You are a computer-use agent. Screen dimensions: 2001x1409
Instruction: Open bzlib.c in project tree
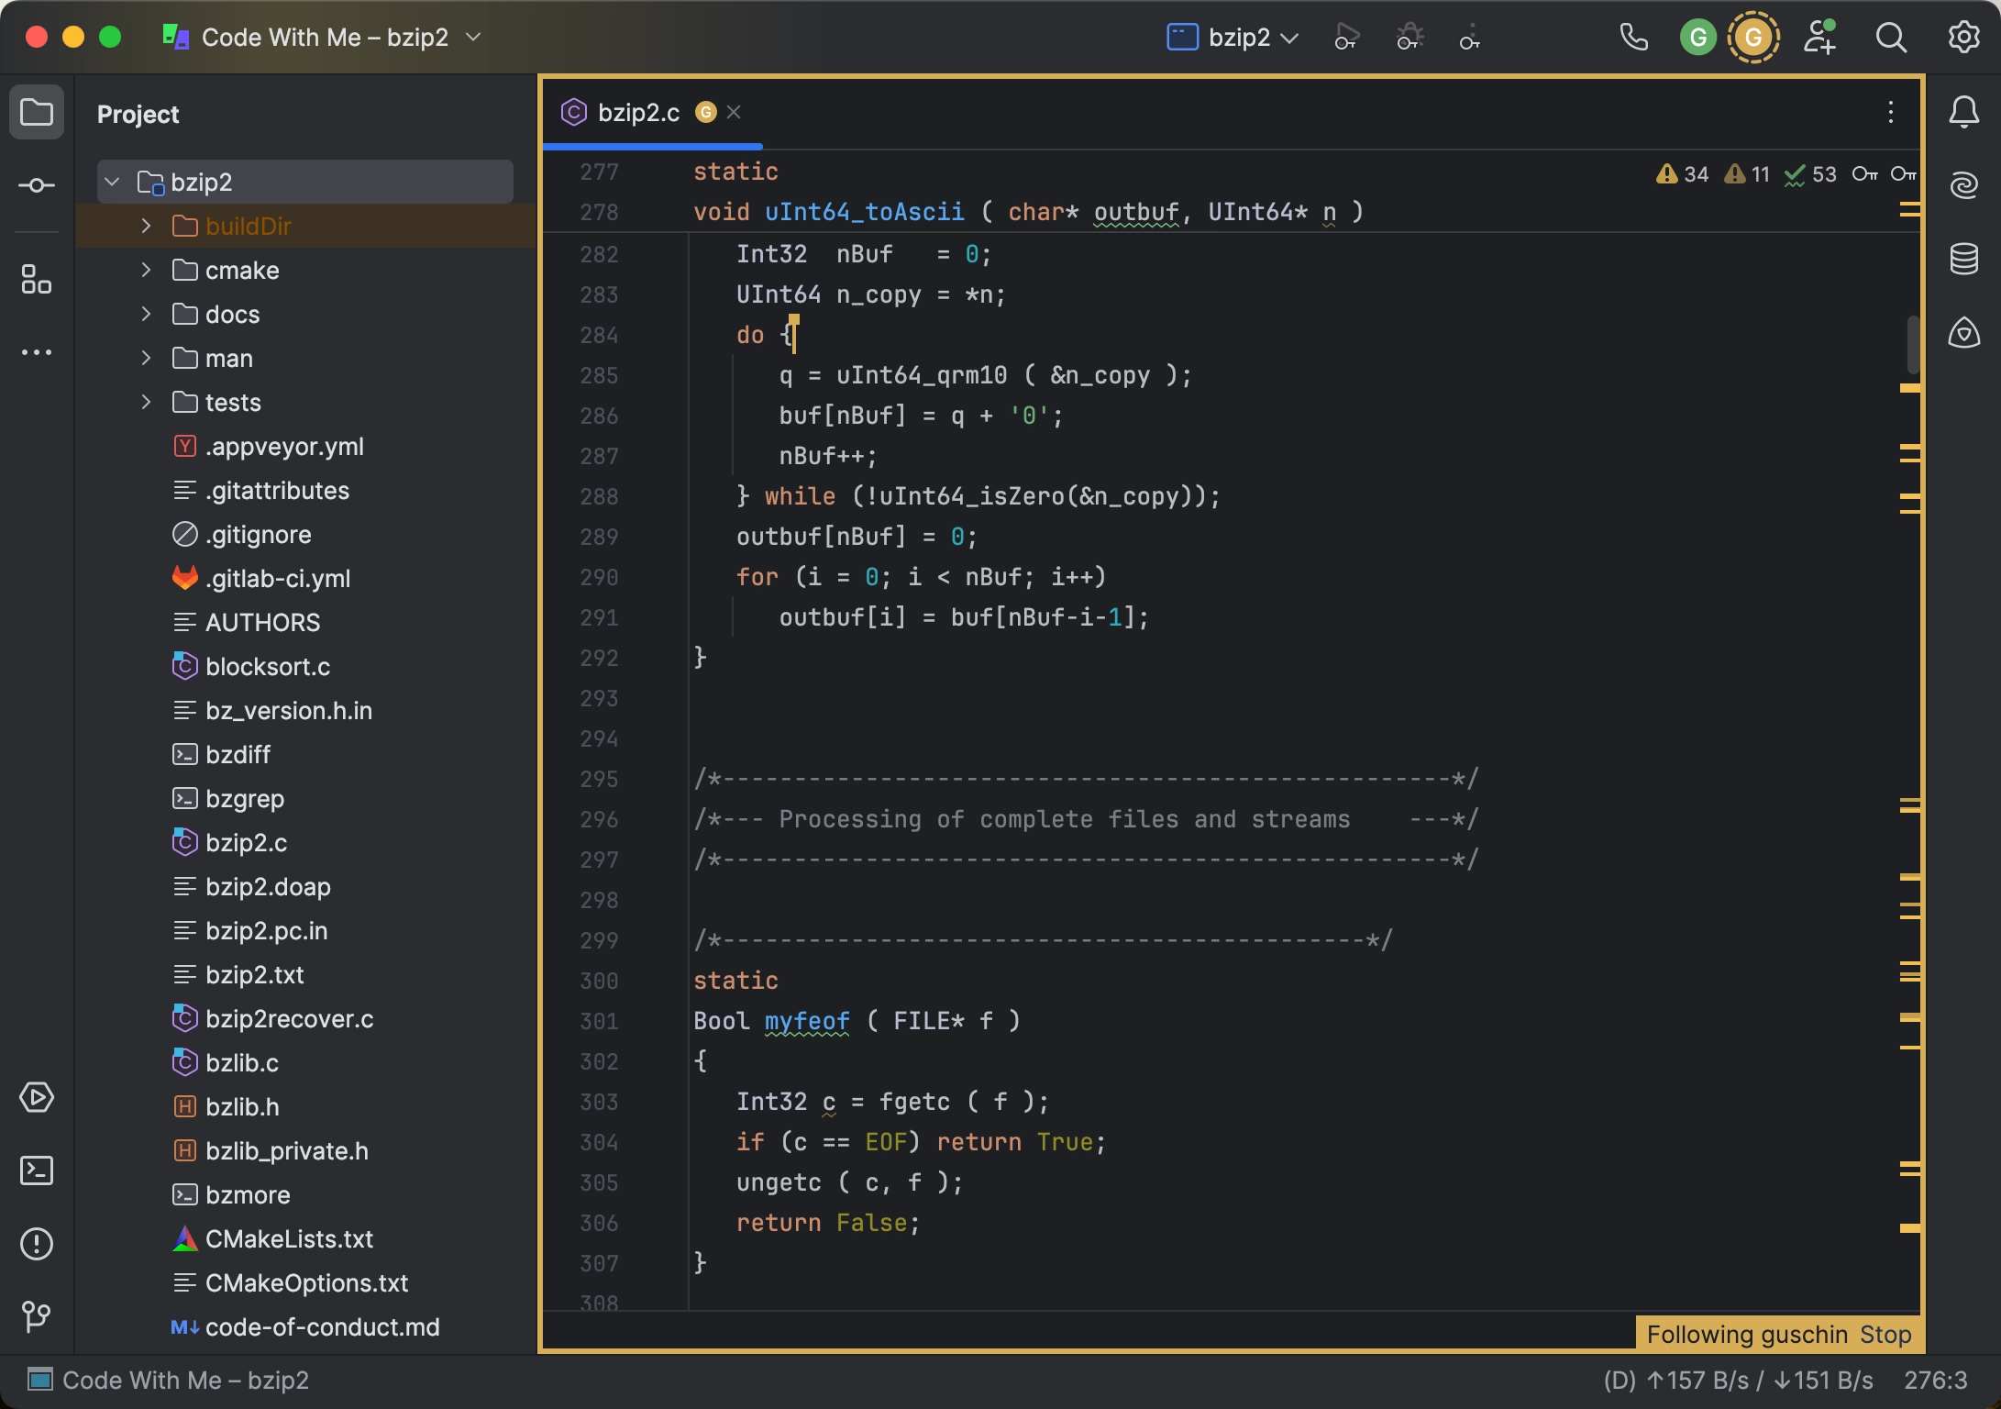pos(242,1063)
